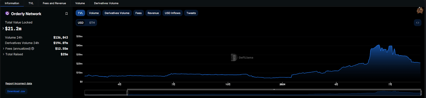Toggle the Derivatives Volume chart metric
The image size is (426, 98).
pos(117,13)
